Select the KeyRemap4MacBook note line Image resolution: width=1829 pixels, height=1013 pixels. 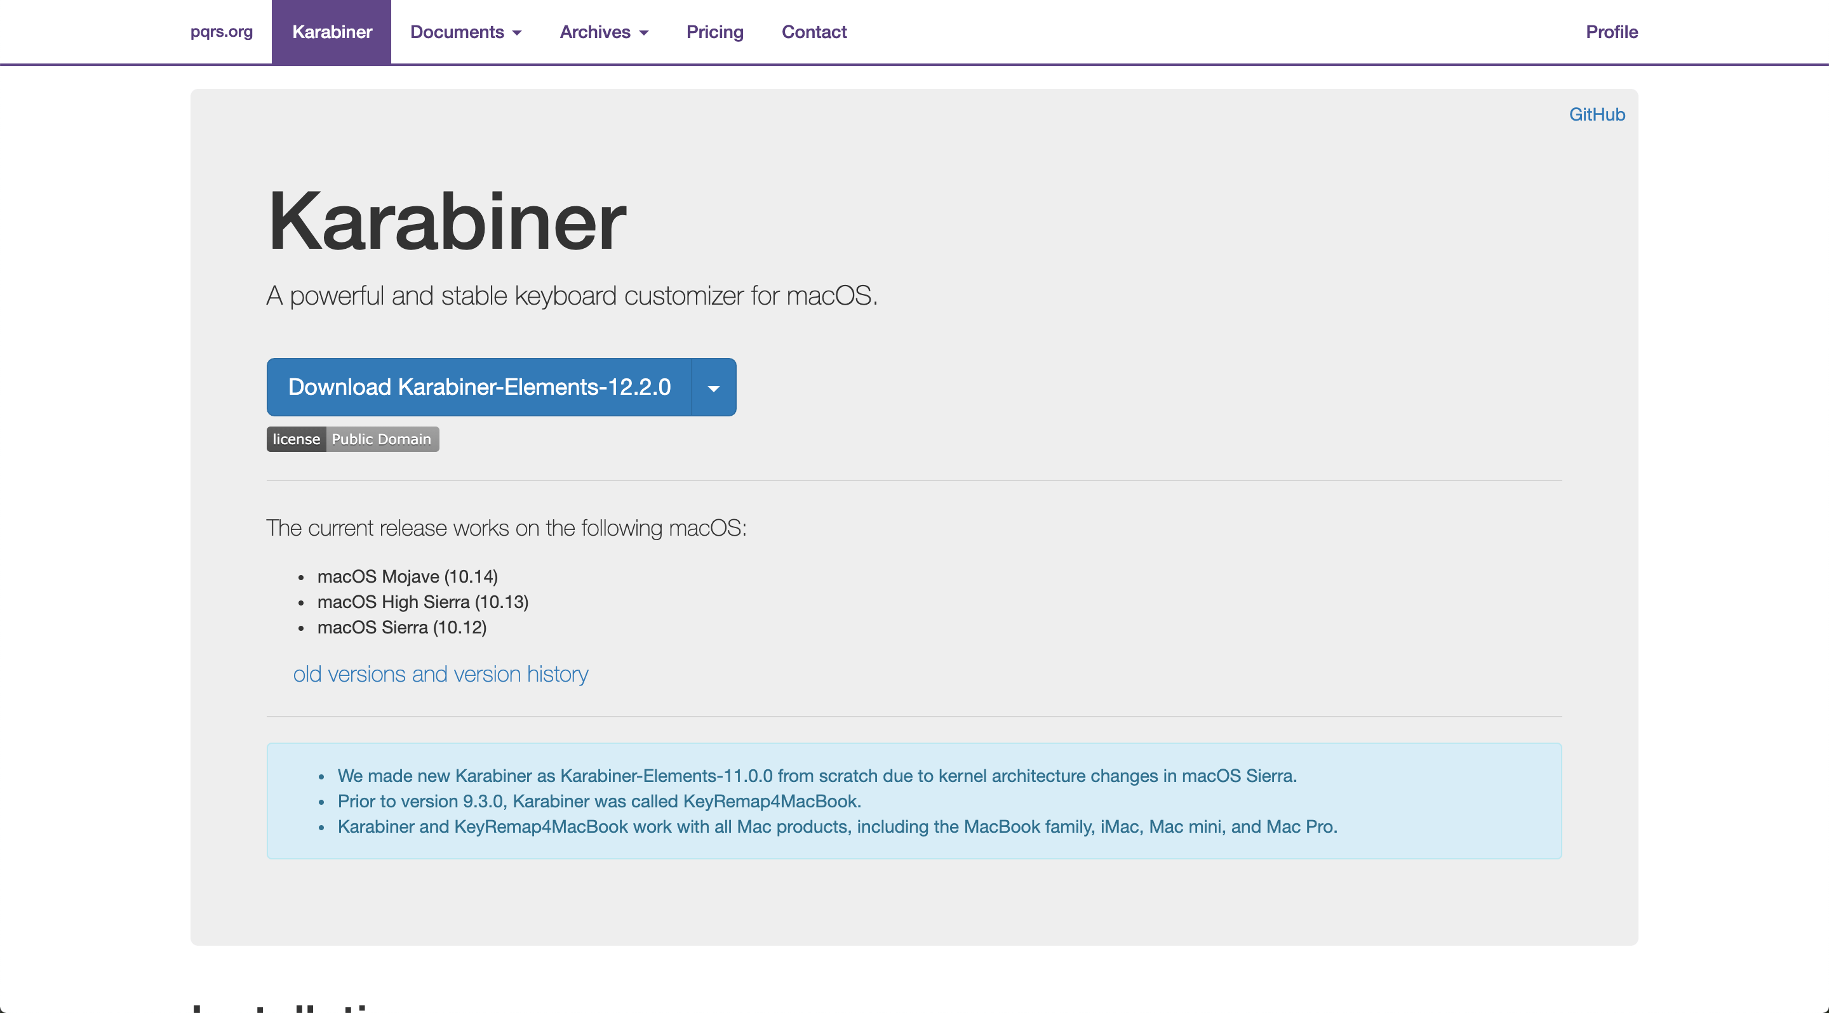pos(598,802)
